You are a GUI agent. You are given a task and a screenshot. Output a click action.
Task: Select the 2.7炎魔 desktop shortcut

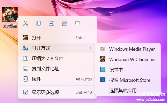pos(10,17)
